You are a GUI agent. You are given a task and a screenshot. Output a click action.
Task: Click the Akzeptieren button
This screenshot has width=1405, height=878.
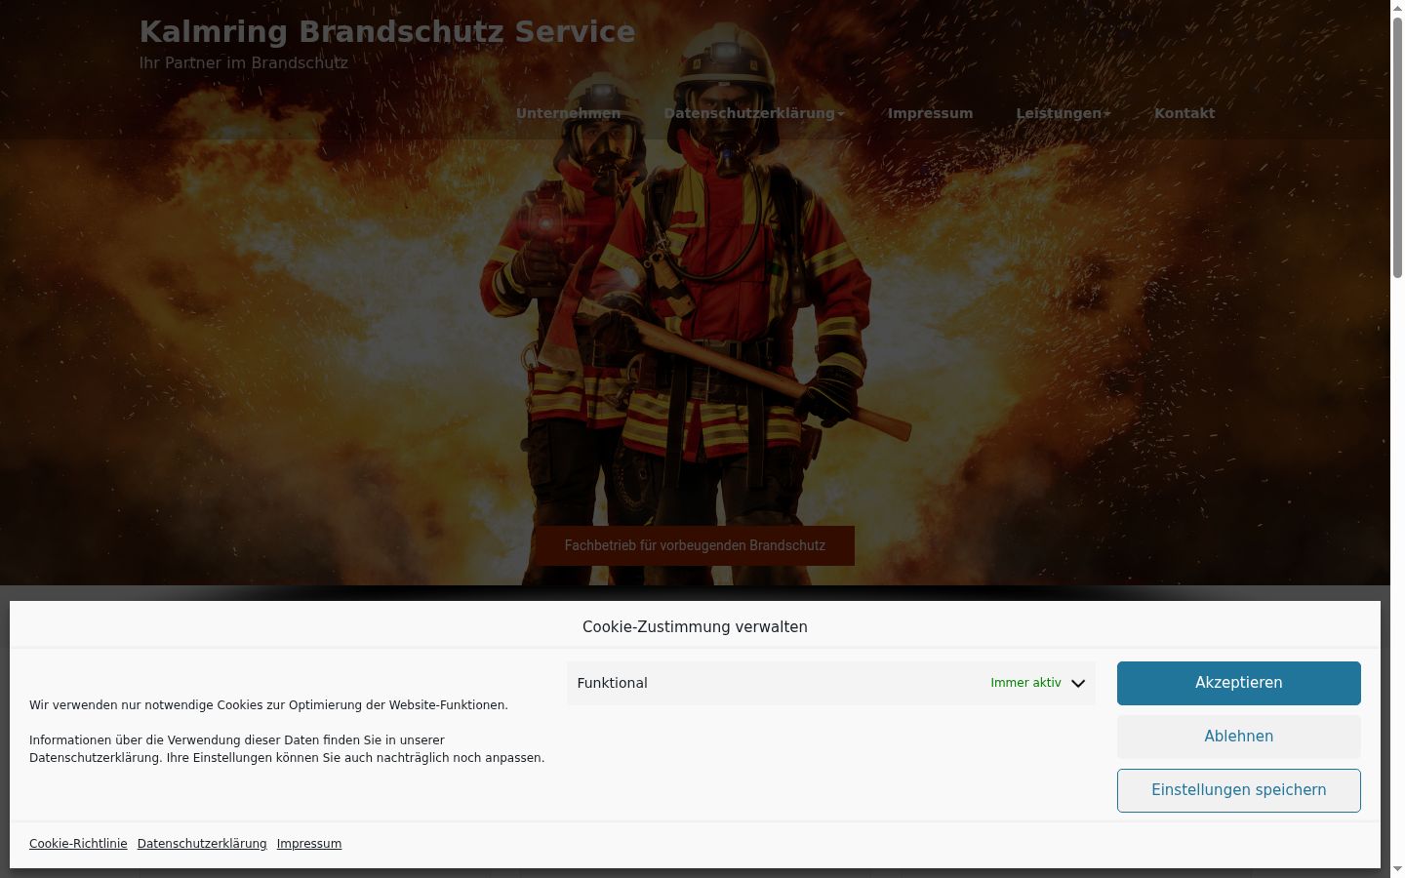tap(1238, 683)
